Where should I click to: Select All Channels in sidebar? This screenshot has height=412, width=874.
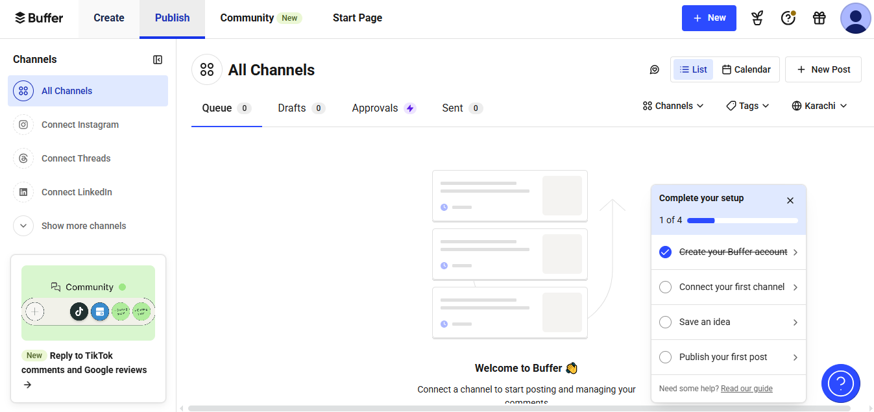88,91
